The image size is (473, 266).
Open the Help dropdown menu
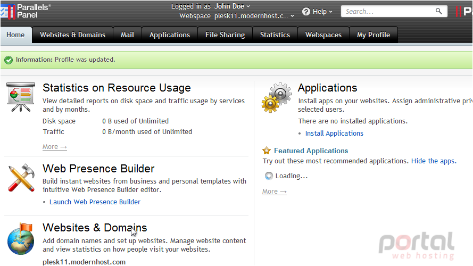tap(322, 12)
